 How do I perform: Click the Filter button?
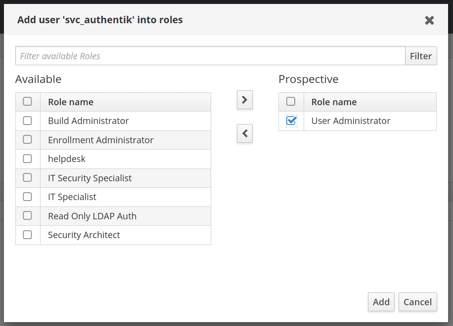coord(421,56)
